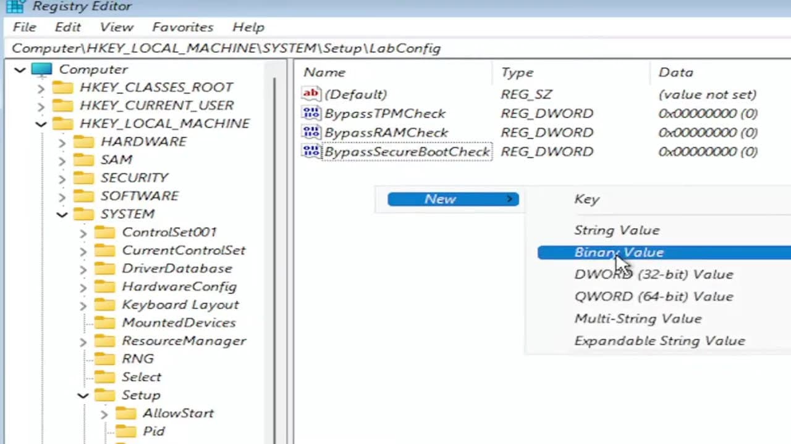
Task: Expand the HKEY_CURRENT_USER node
Action: 41,106
